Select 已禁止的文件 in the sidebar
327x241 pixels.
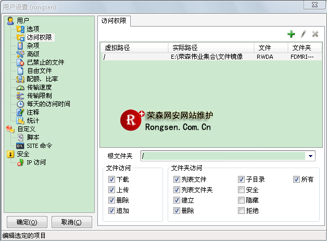point(45,62)
